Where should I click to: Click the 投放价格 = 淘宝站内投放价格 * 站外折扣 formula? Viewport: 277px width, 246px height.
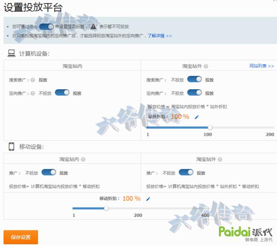click(188, 107)
